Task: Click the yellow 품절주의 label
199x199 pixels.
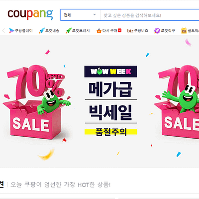Action: pos(111,132)
